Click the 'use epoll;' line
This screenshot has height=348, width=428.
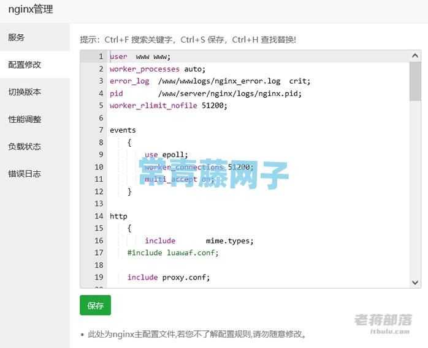[x=166, y=155]
